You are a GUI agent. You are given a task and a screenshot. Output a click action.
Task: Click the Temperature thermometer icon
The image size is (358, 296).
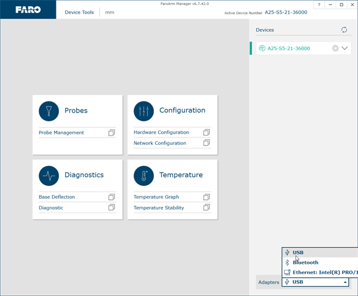143,176
